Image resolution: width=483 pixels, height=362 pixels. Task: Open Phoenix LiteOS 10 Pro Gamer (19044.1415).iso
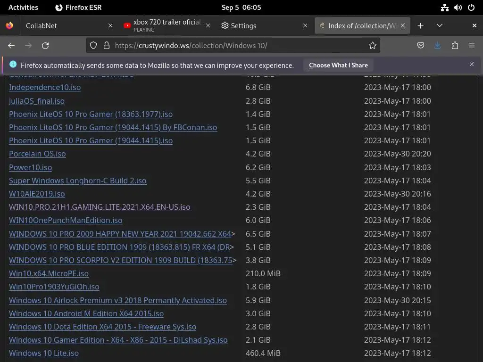tap(91, 140)
